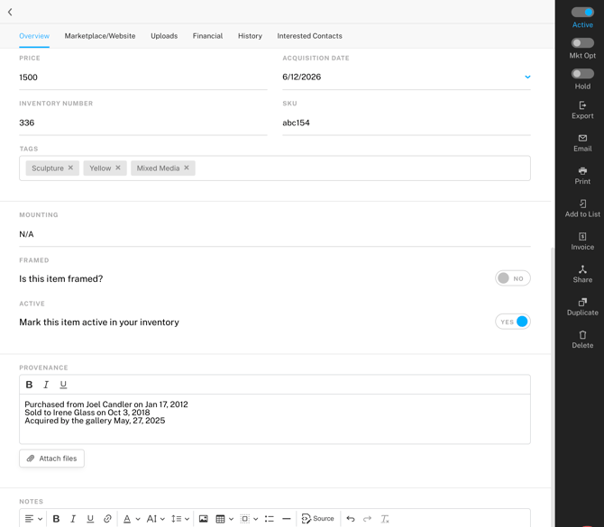Viewport: 604px width, 527px height.
Task: Open the font size dropdown in Notes
Action: point(156,519)
